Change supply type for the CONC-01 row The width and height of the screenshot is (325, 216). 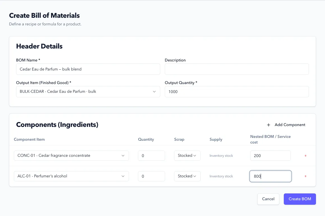point(187,156)
